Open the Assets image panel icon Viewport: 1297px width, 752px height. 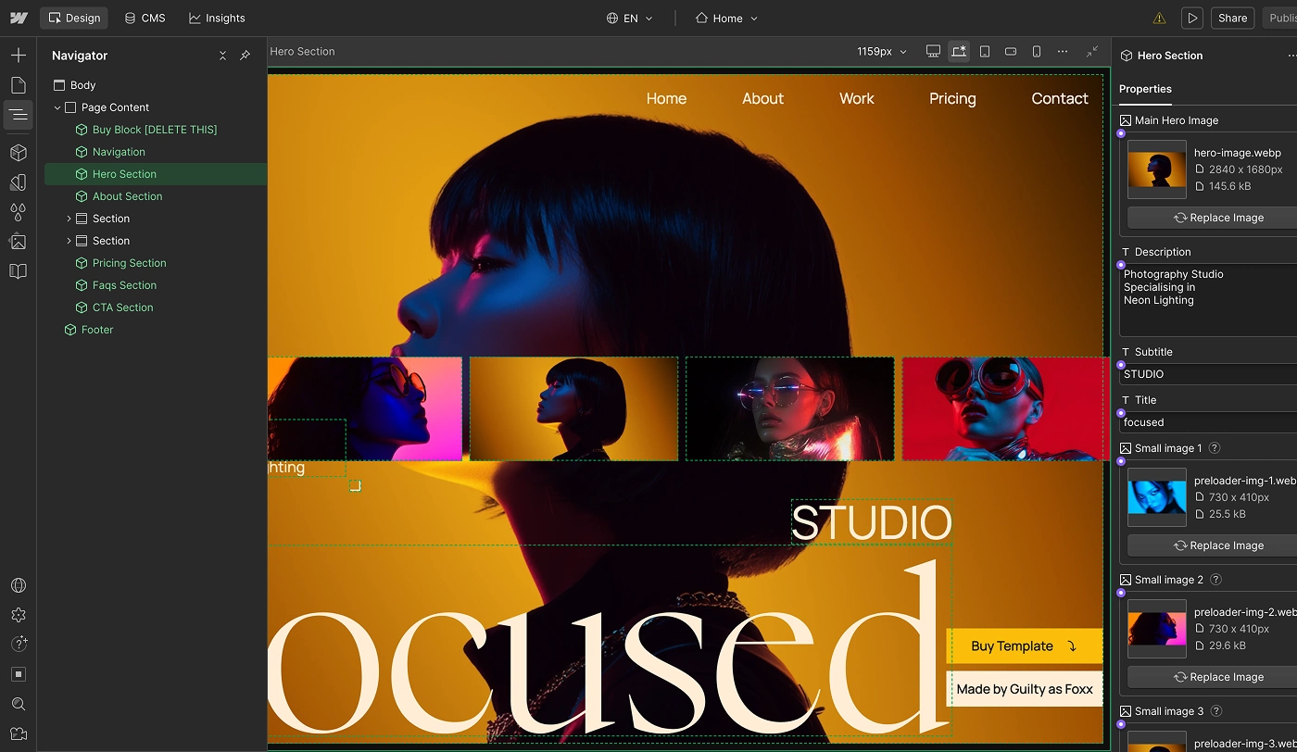(x=19, y=242)
